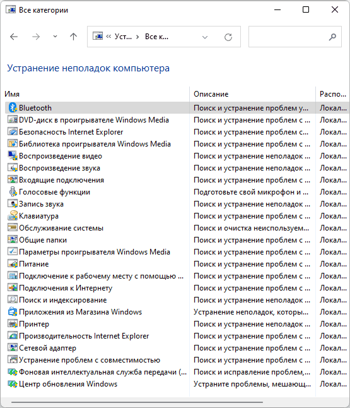Navigate back with the left arrow

pyautogui.click(x=14, y=37)
